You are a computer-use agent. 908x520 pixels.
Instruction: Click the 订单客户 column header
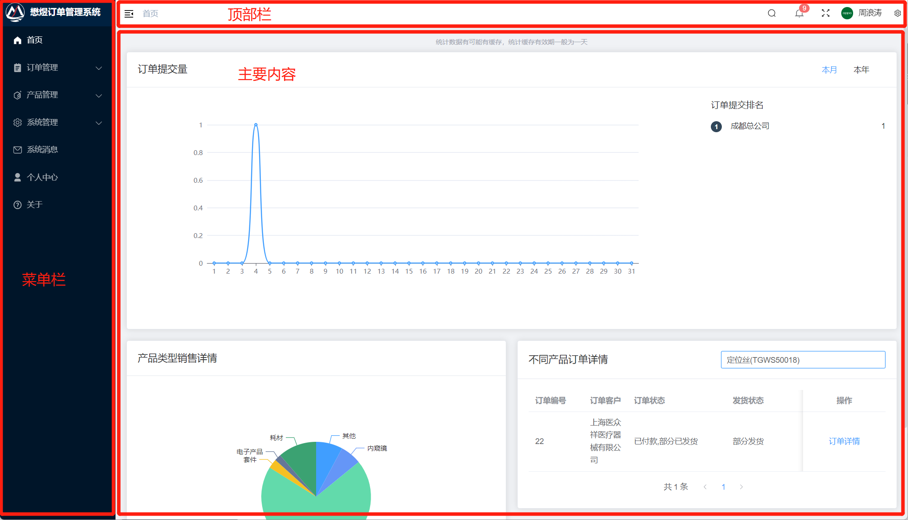(605, 401)
